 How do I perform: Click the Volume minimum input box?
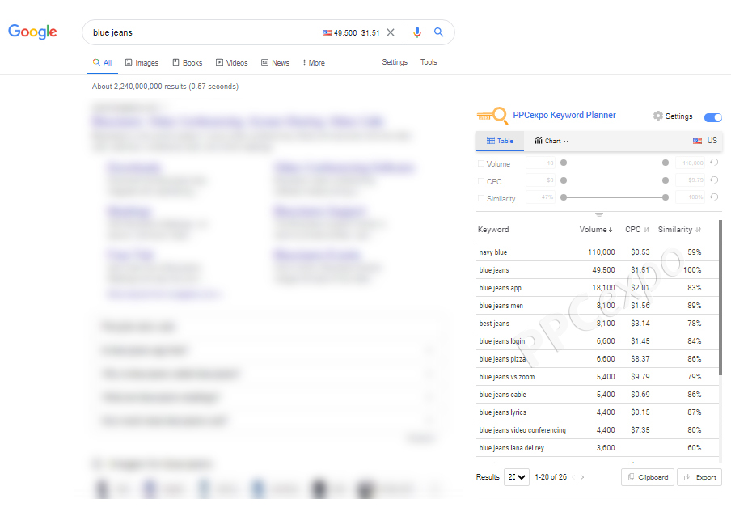point(541,163)
